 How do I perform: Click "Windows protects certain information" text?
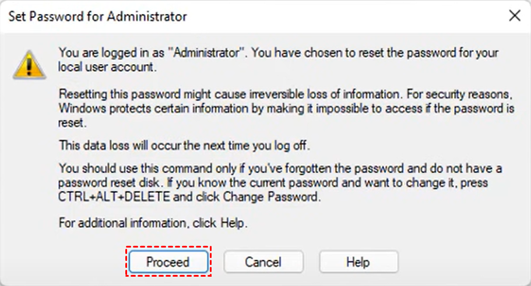tap(135, 109)
